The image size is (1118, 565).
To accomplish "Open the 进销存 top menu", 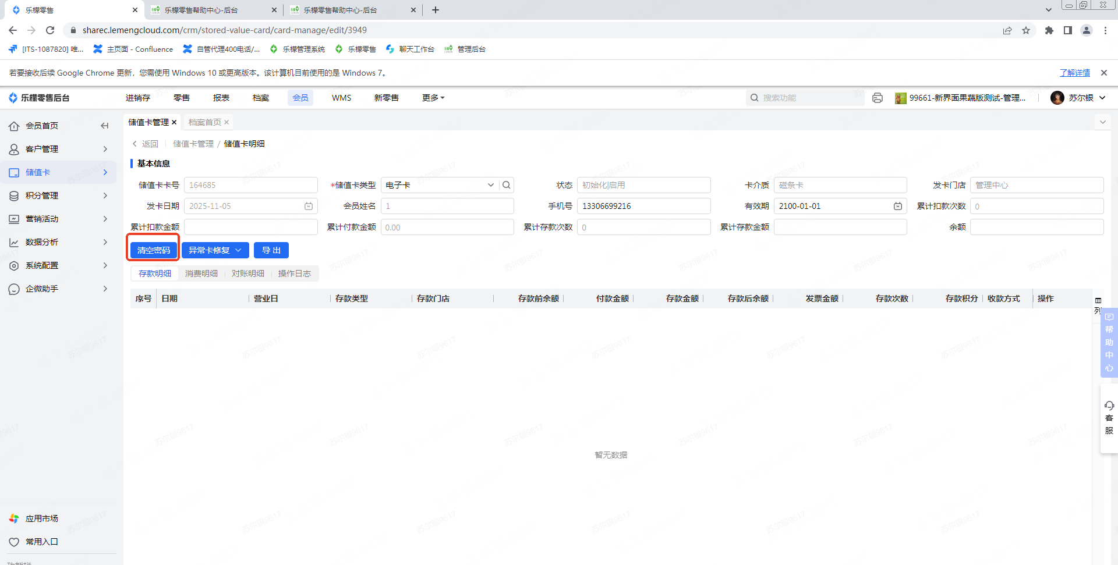I will point(138,98).
